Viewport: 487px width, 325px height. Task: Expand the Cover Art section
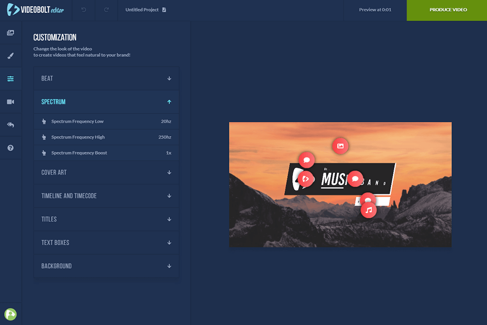tap(106, 173)
